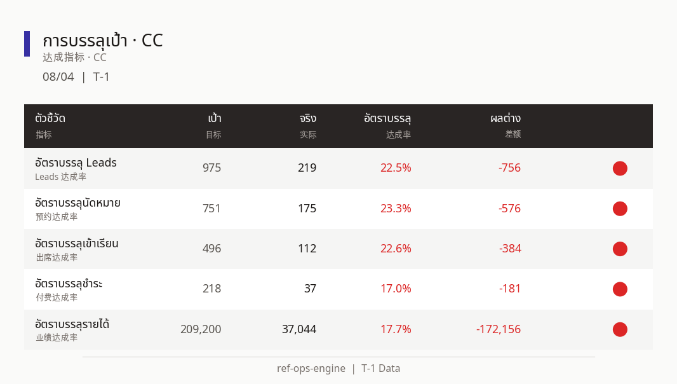Click the red status dot for อัตราบรรลุนัดหมาย row
Image resolution: width=677 pixels, height=384 pixels.
(x=620, y=209)
